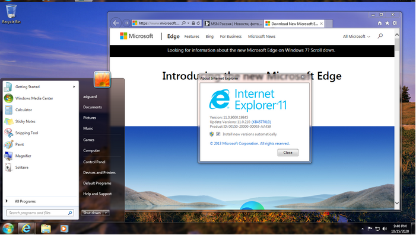Click Internet Explorer taskbar icon
The image size is (416, 235).
tap(26, 228)
